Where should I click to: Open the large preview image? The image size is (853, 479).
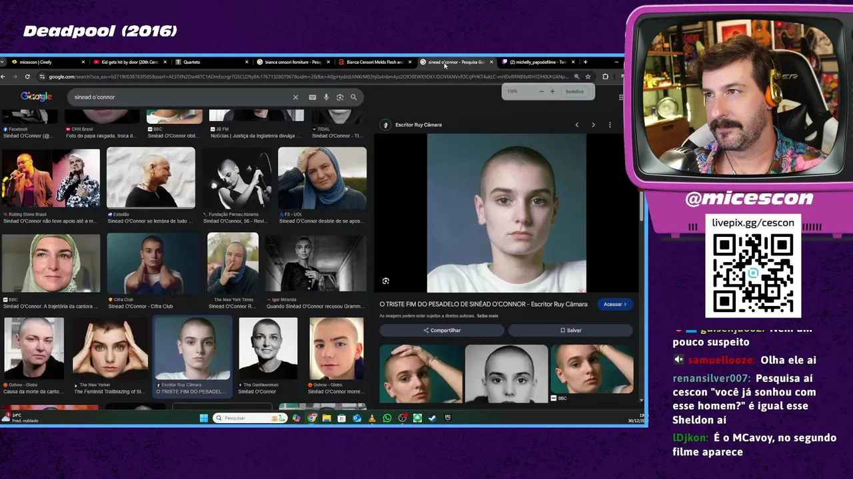click(x=506, y=213)
